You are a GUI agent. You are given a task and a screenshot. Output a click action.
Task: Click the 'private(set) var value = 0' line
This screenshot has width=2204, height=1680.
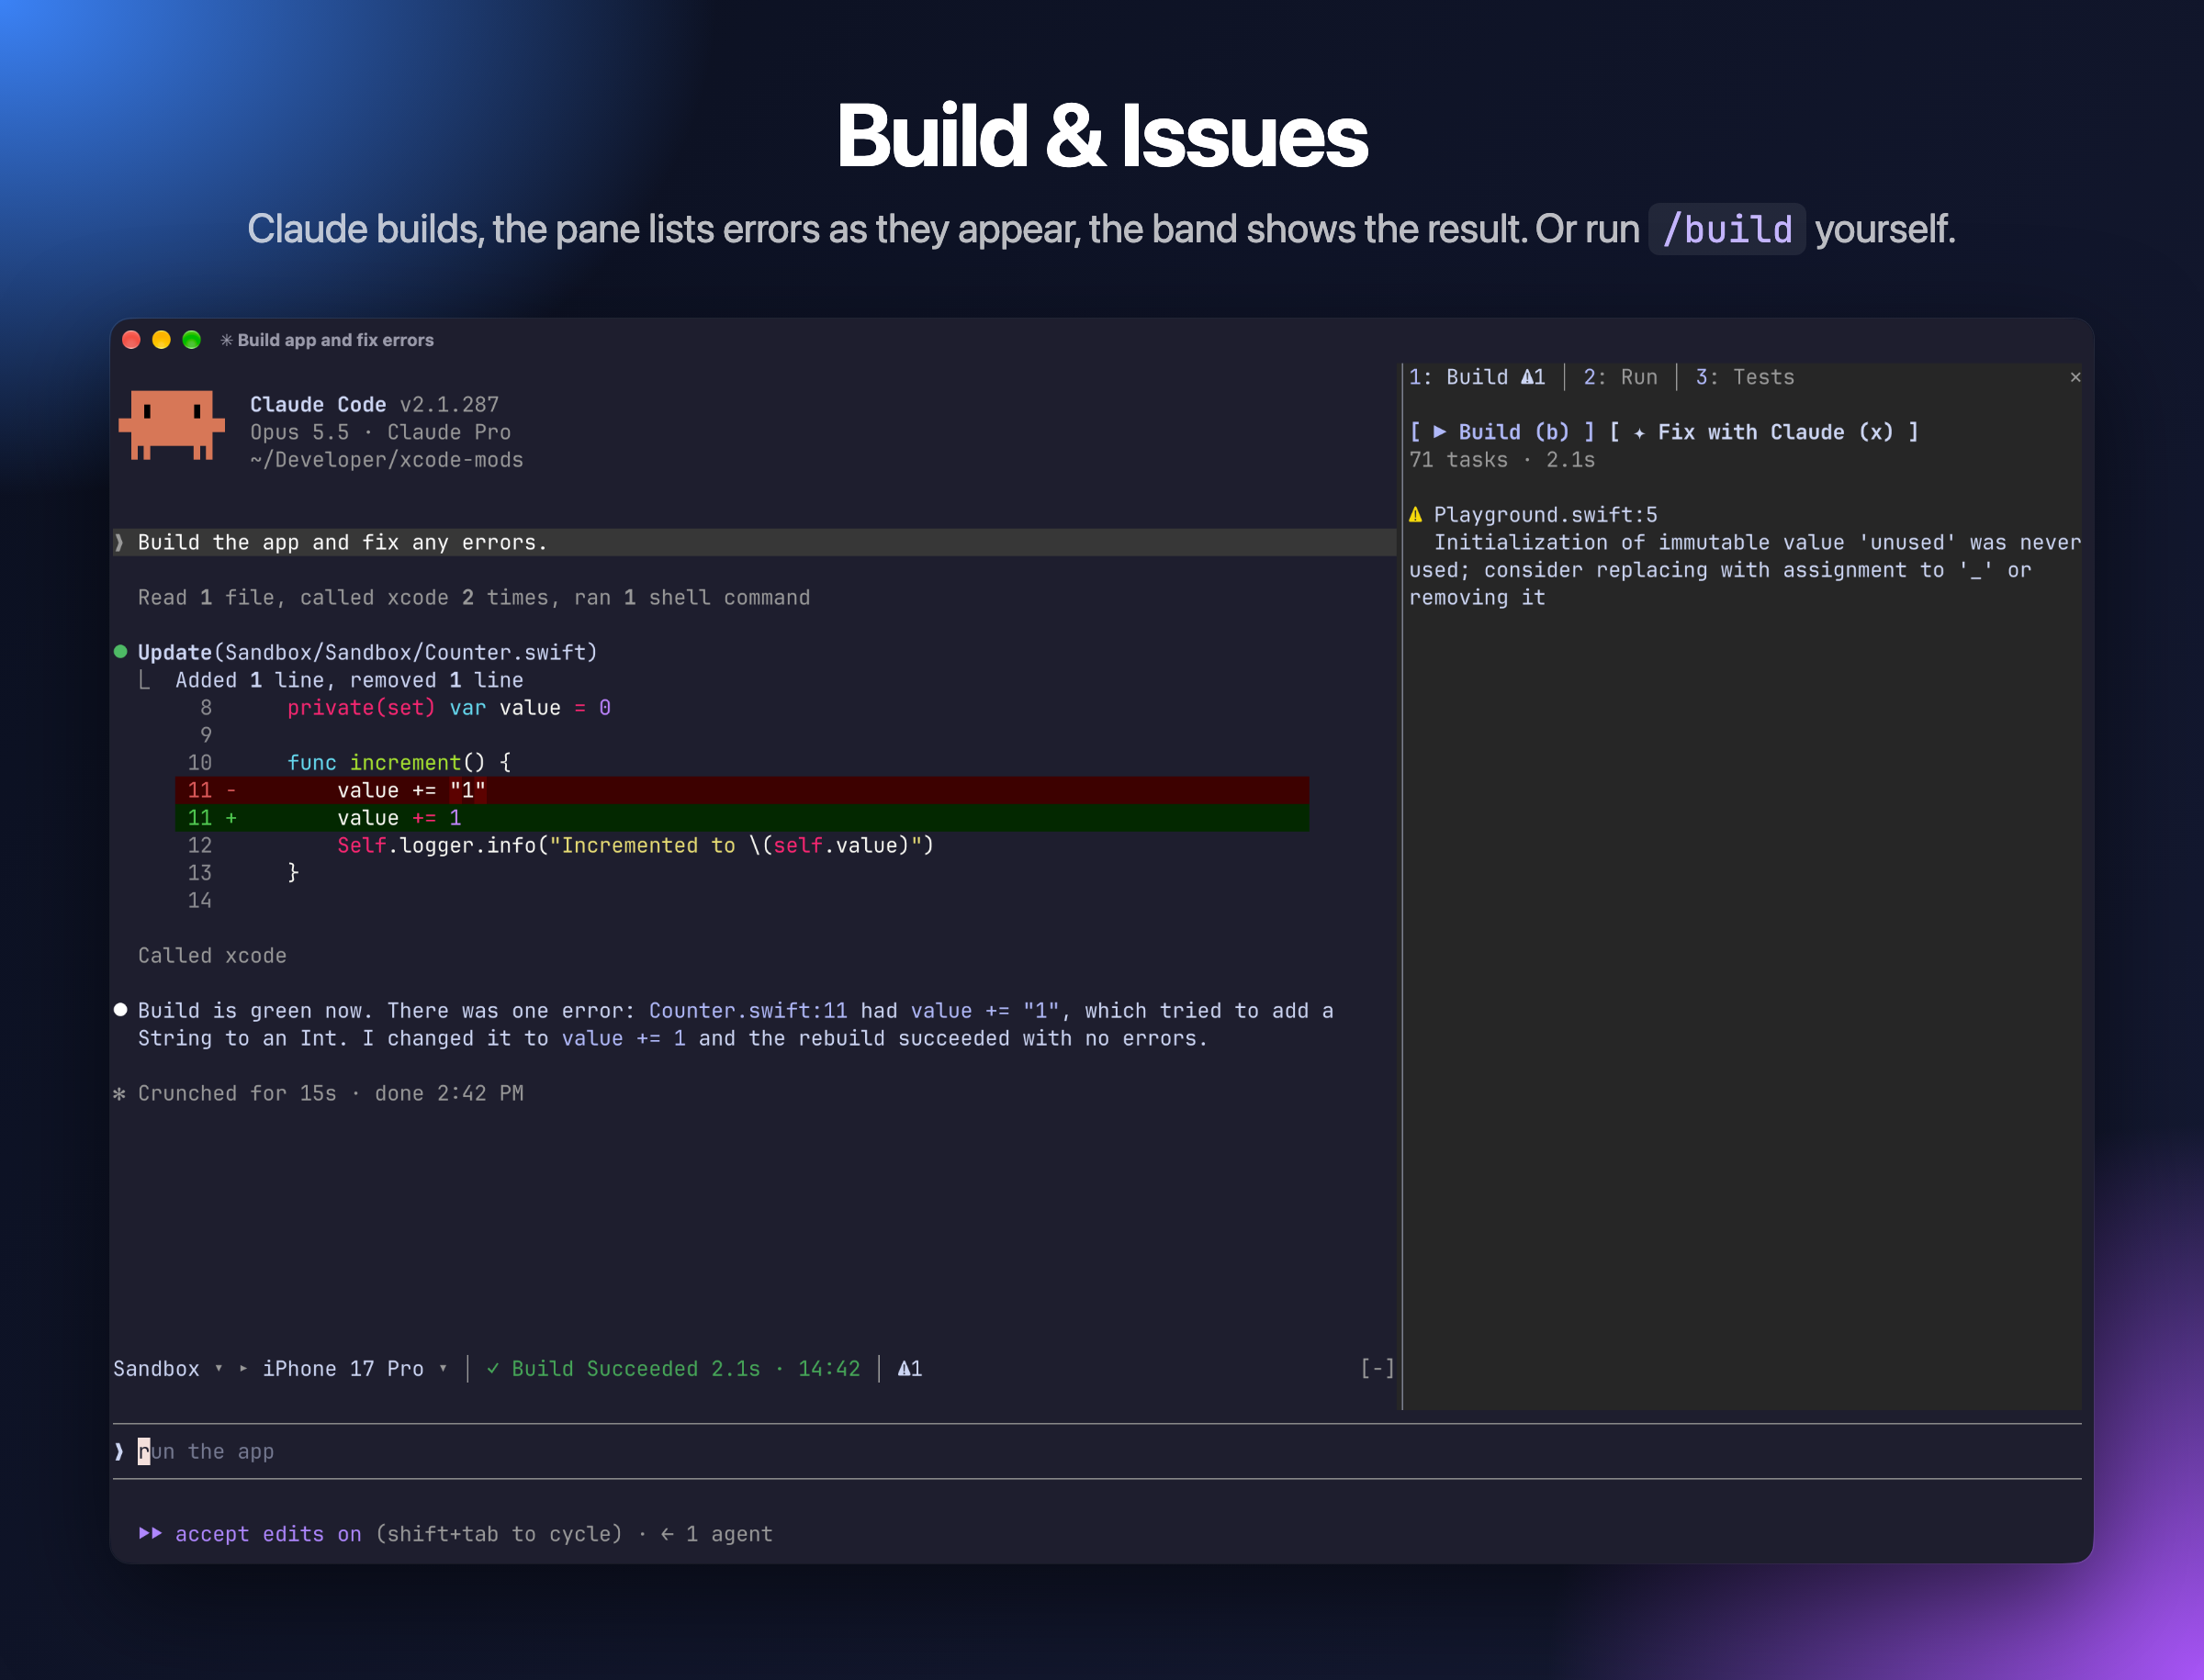449,708
